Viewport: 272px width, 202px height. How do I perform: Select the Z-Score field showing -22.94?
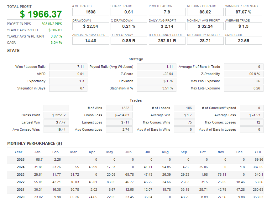[x=156, y=74]
